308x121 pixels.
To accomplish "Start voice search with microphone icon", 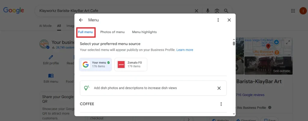I will click(x=208, y=11).
